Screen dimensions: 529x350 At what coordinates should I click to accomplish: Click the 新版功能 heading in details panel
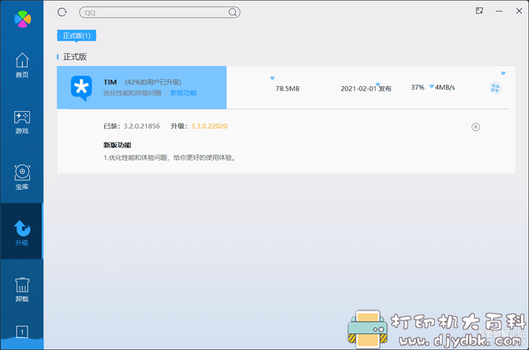pyautogui.click(x=117, y=145)
